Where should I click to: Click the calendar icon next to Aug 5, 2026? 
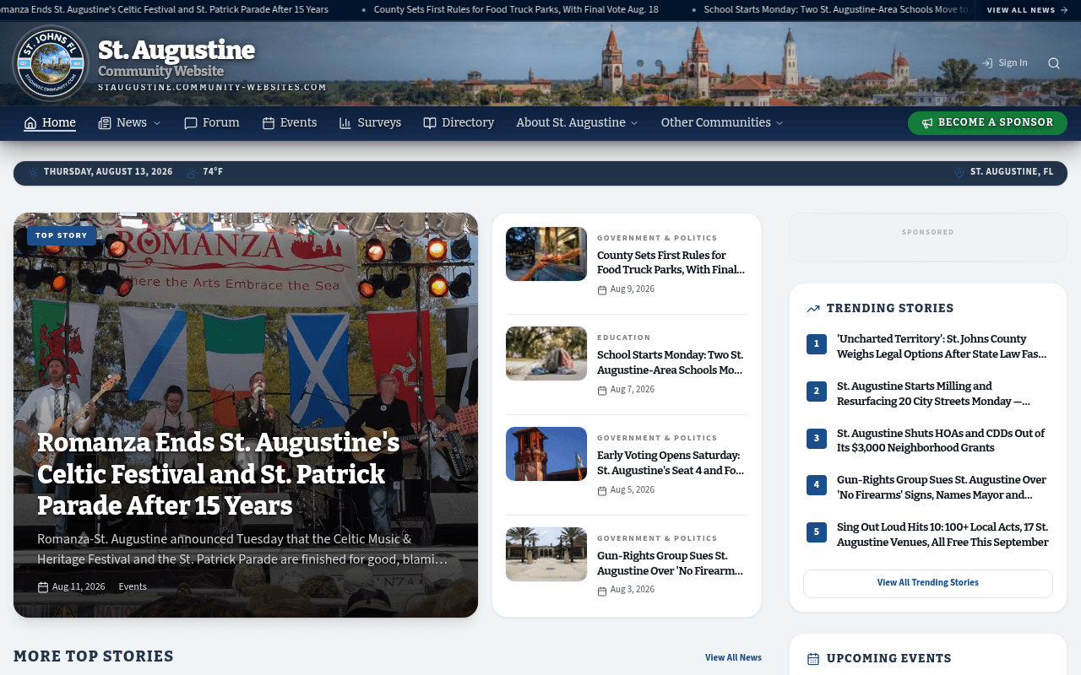click(602, 491)
